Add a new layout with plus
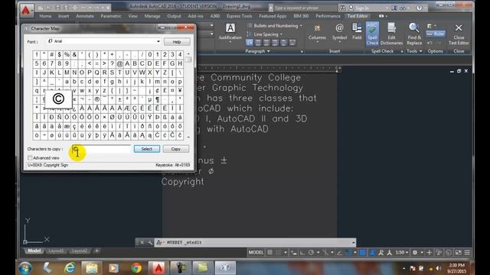Screen dimensions: 490x275 [x=97, y=251]
